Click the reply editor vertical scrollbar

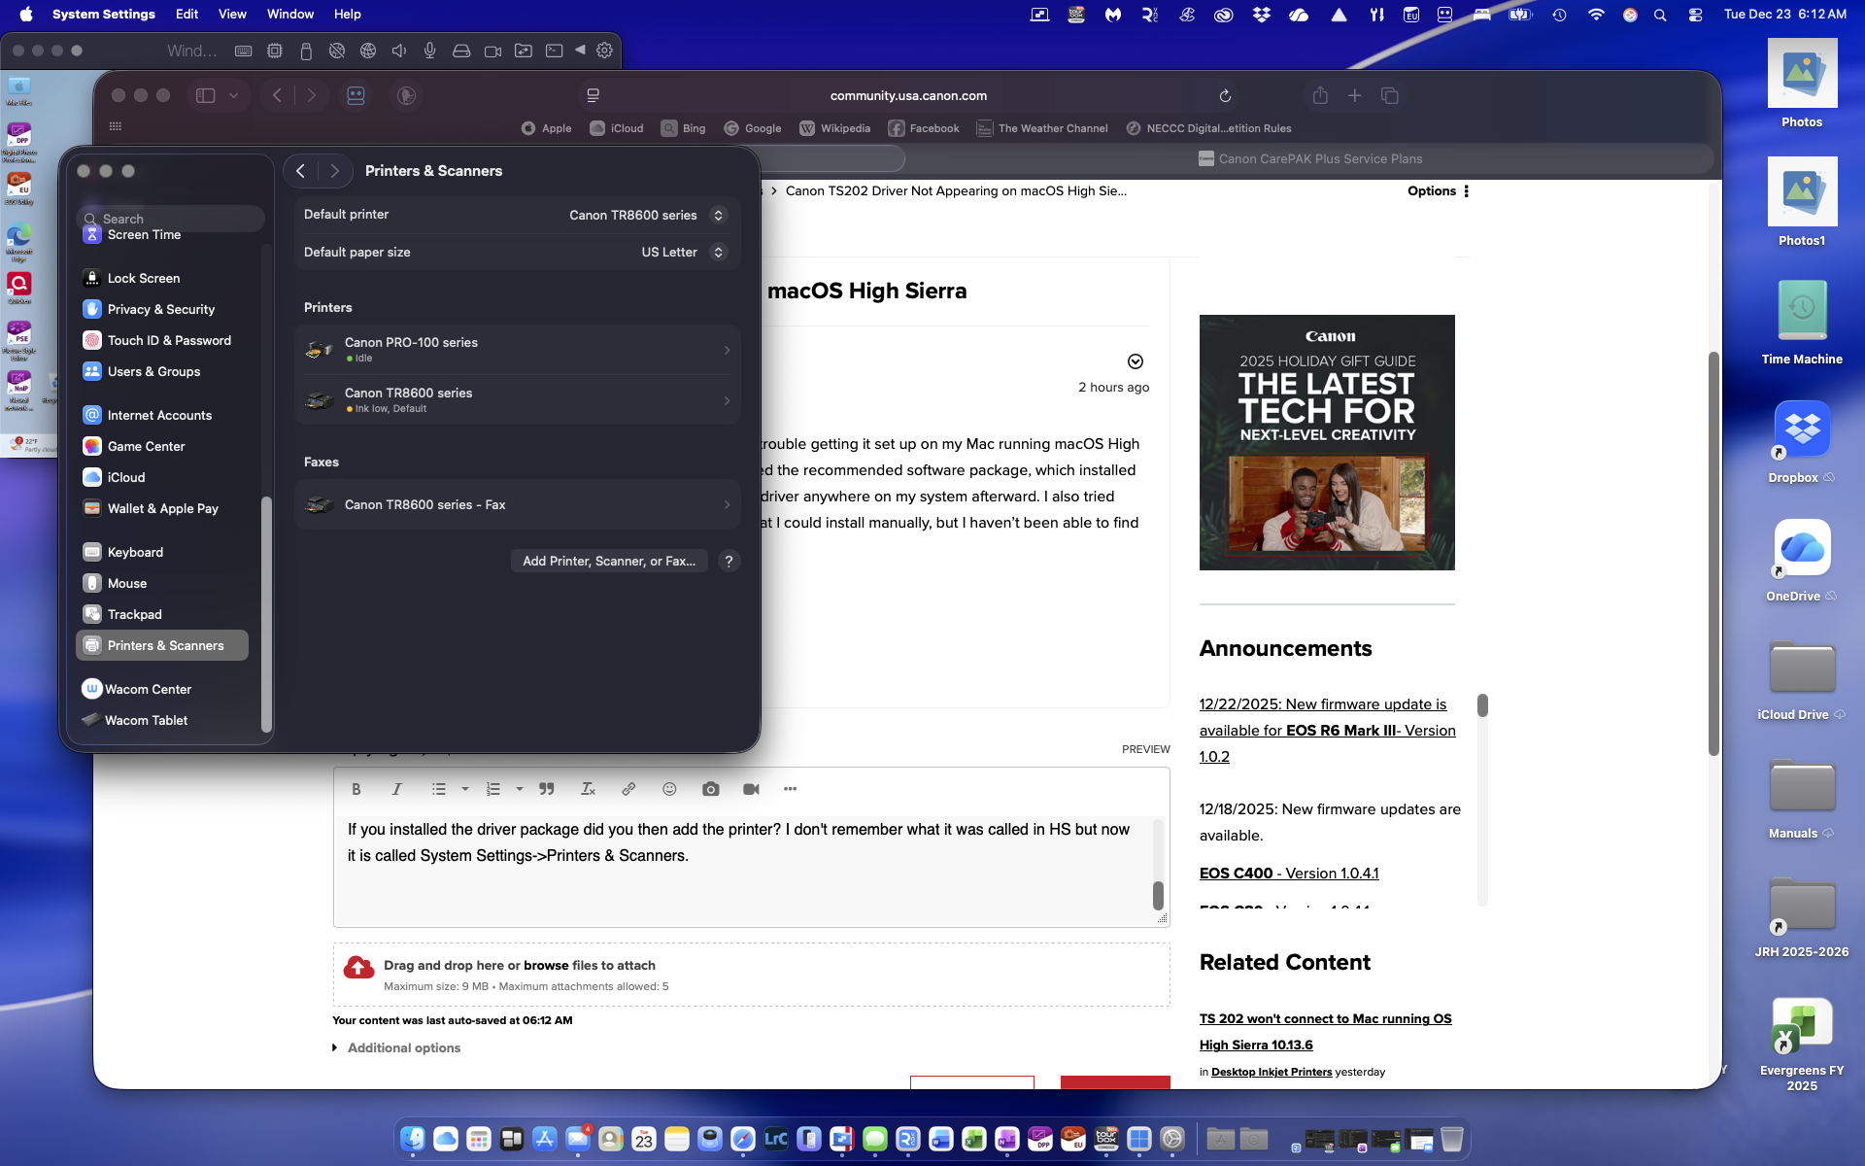1158,895
